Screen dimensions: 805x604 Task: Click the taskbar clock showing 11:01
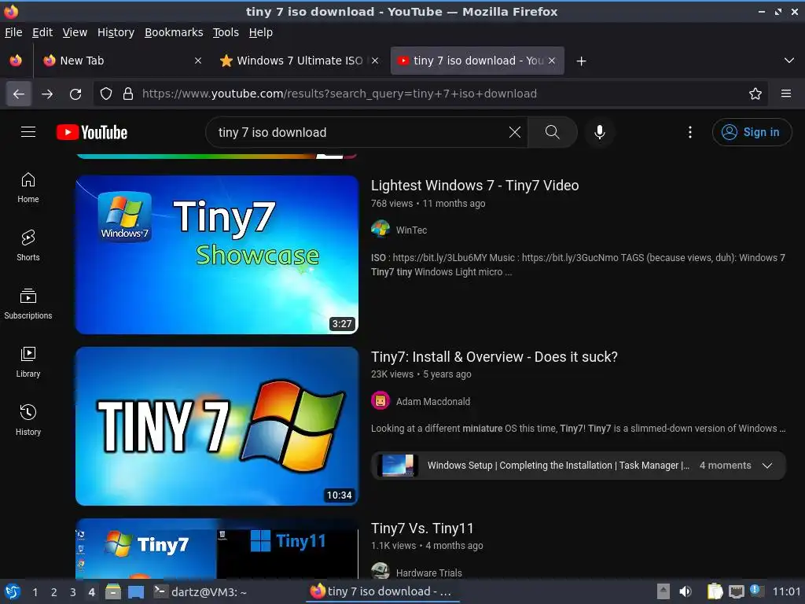click(786, 591)
